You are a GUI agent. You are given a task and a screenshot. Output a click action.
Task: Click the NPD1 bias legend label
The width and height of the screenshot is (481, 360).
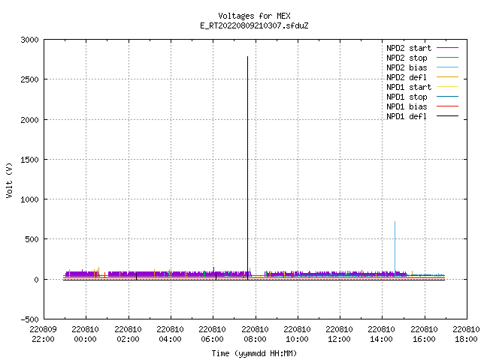pyautogui.click(x=407, y=106)
